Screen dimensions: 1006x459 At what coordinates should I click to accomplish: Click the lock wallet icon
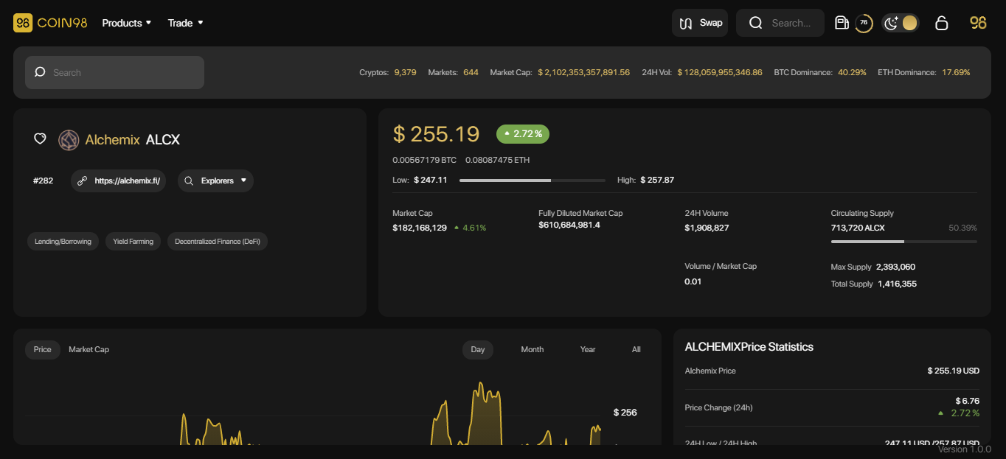pyautogui.click(x=941, y=23)
